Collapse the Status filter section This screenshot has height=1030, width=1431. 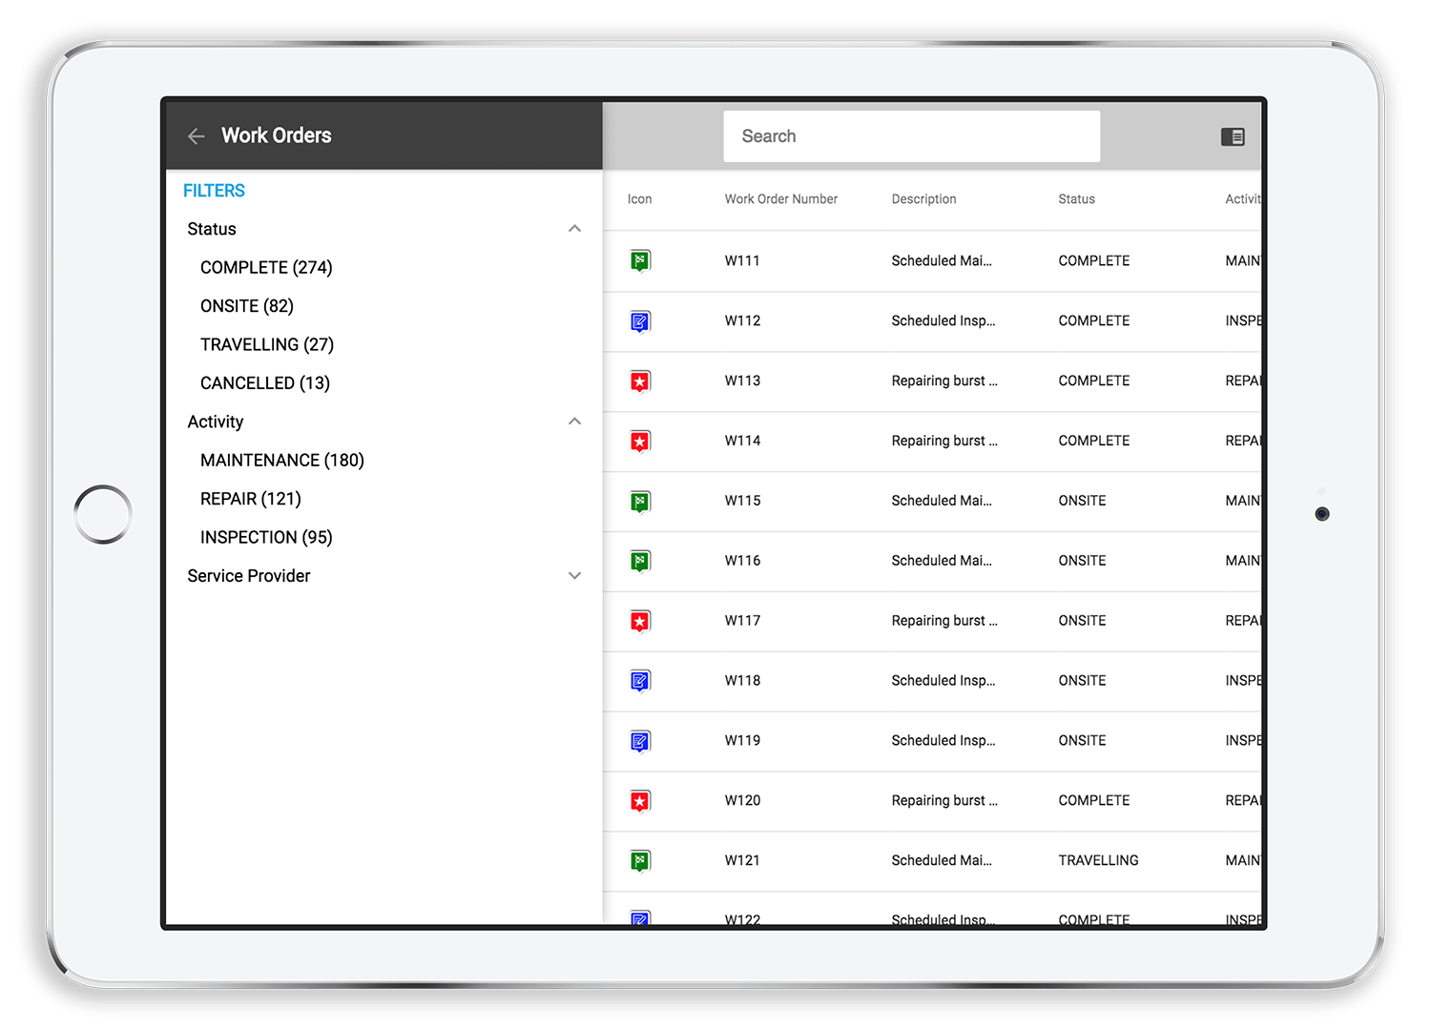574,229
